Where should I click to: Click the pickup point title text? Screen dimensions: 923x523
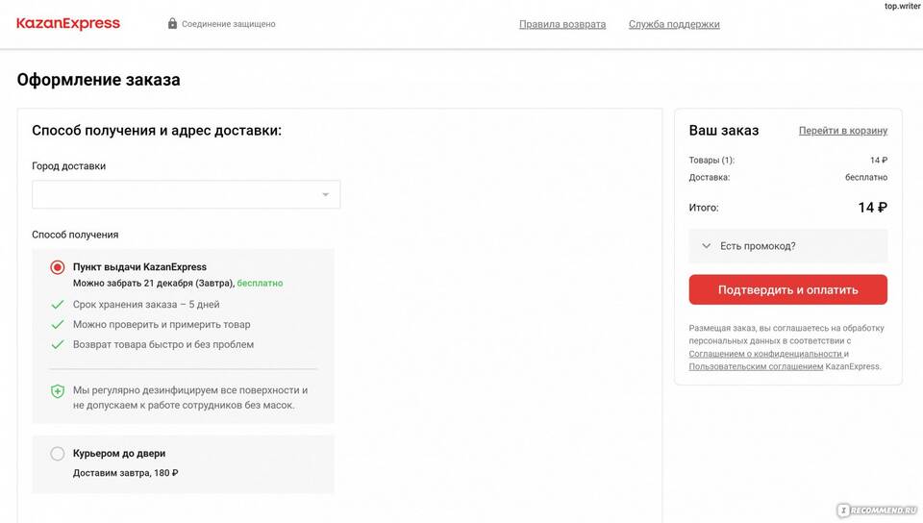(139, 267)
